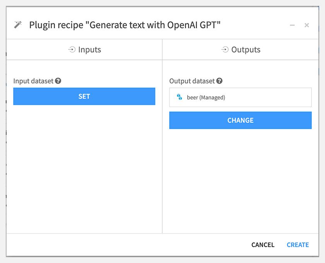Click the Input dataset label text
325x263 pixels.
[x=33, y=81]
